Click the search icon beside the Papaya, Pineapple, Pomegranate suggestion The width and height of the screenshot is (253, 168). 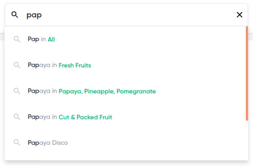(x=17, y=91)
